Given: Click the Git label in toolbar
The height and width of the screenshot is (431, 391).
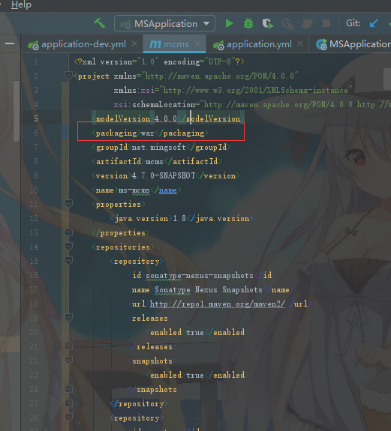Looking at the screenshot, I should [x=353, y=23].
